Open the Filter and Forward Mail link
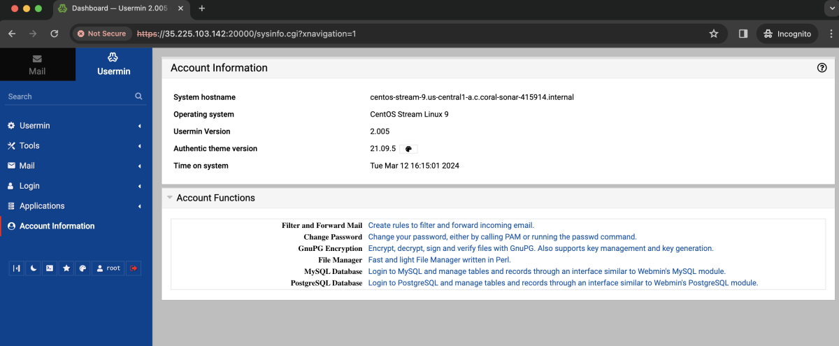Screen dimensions: 839x346 point(451,225)
